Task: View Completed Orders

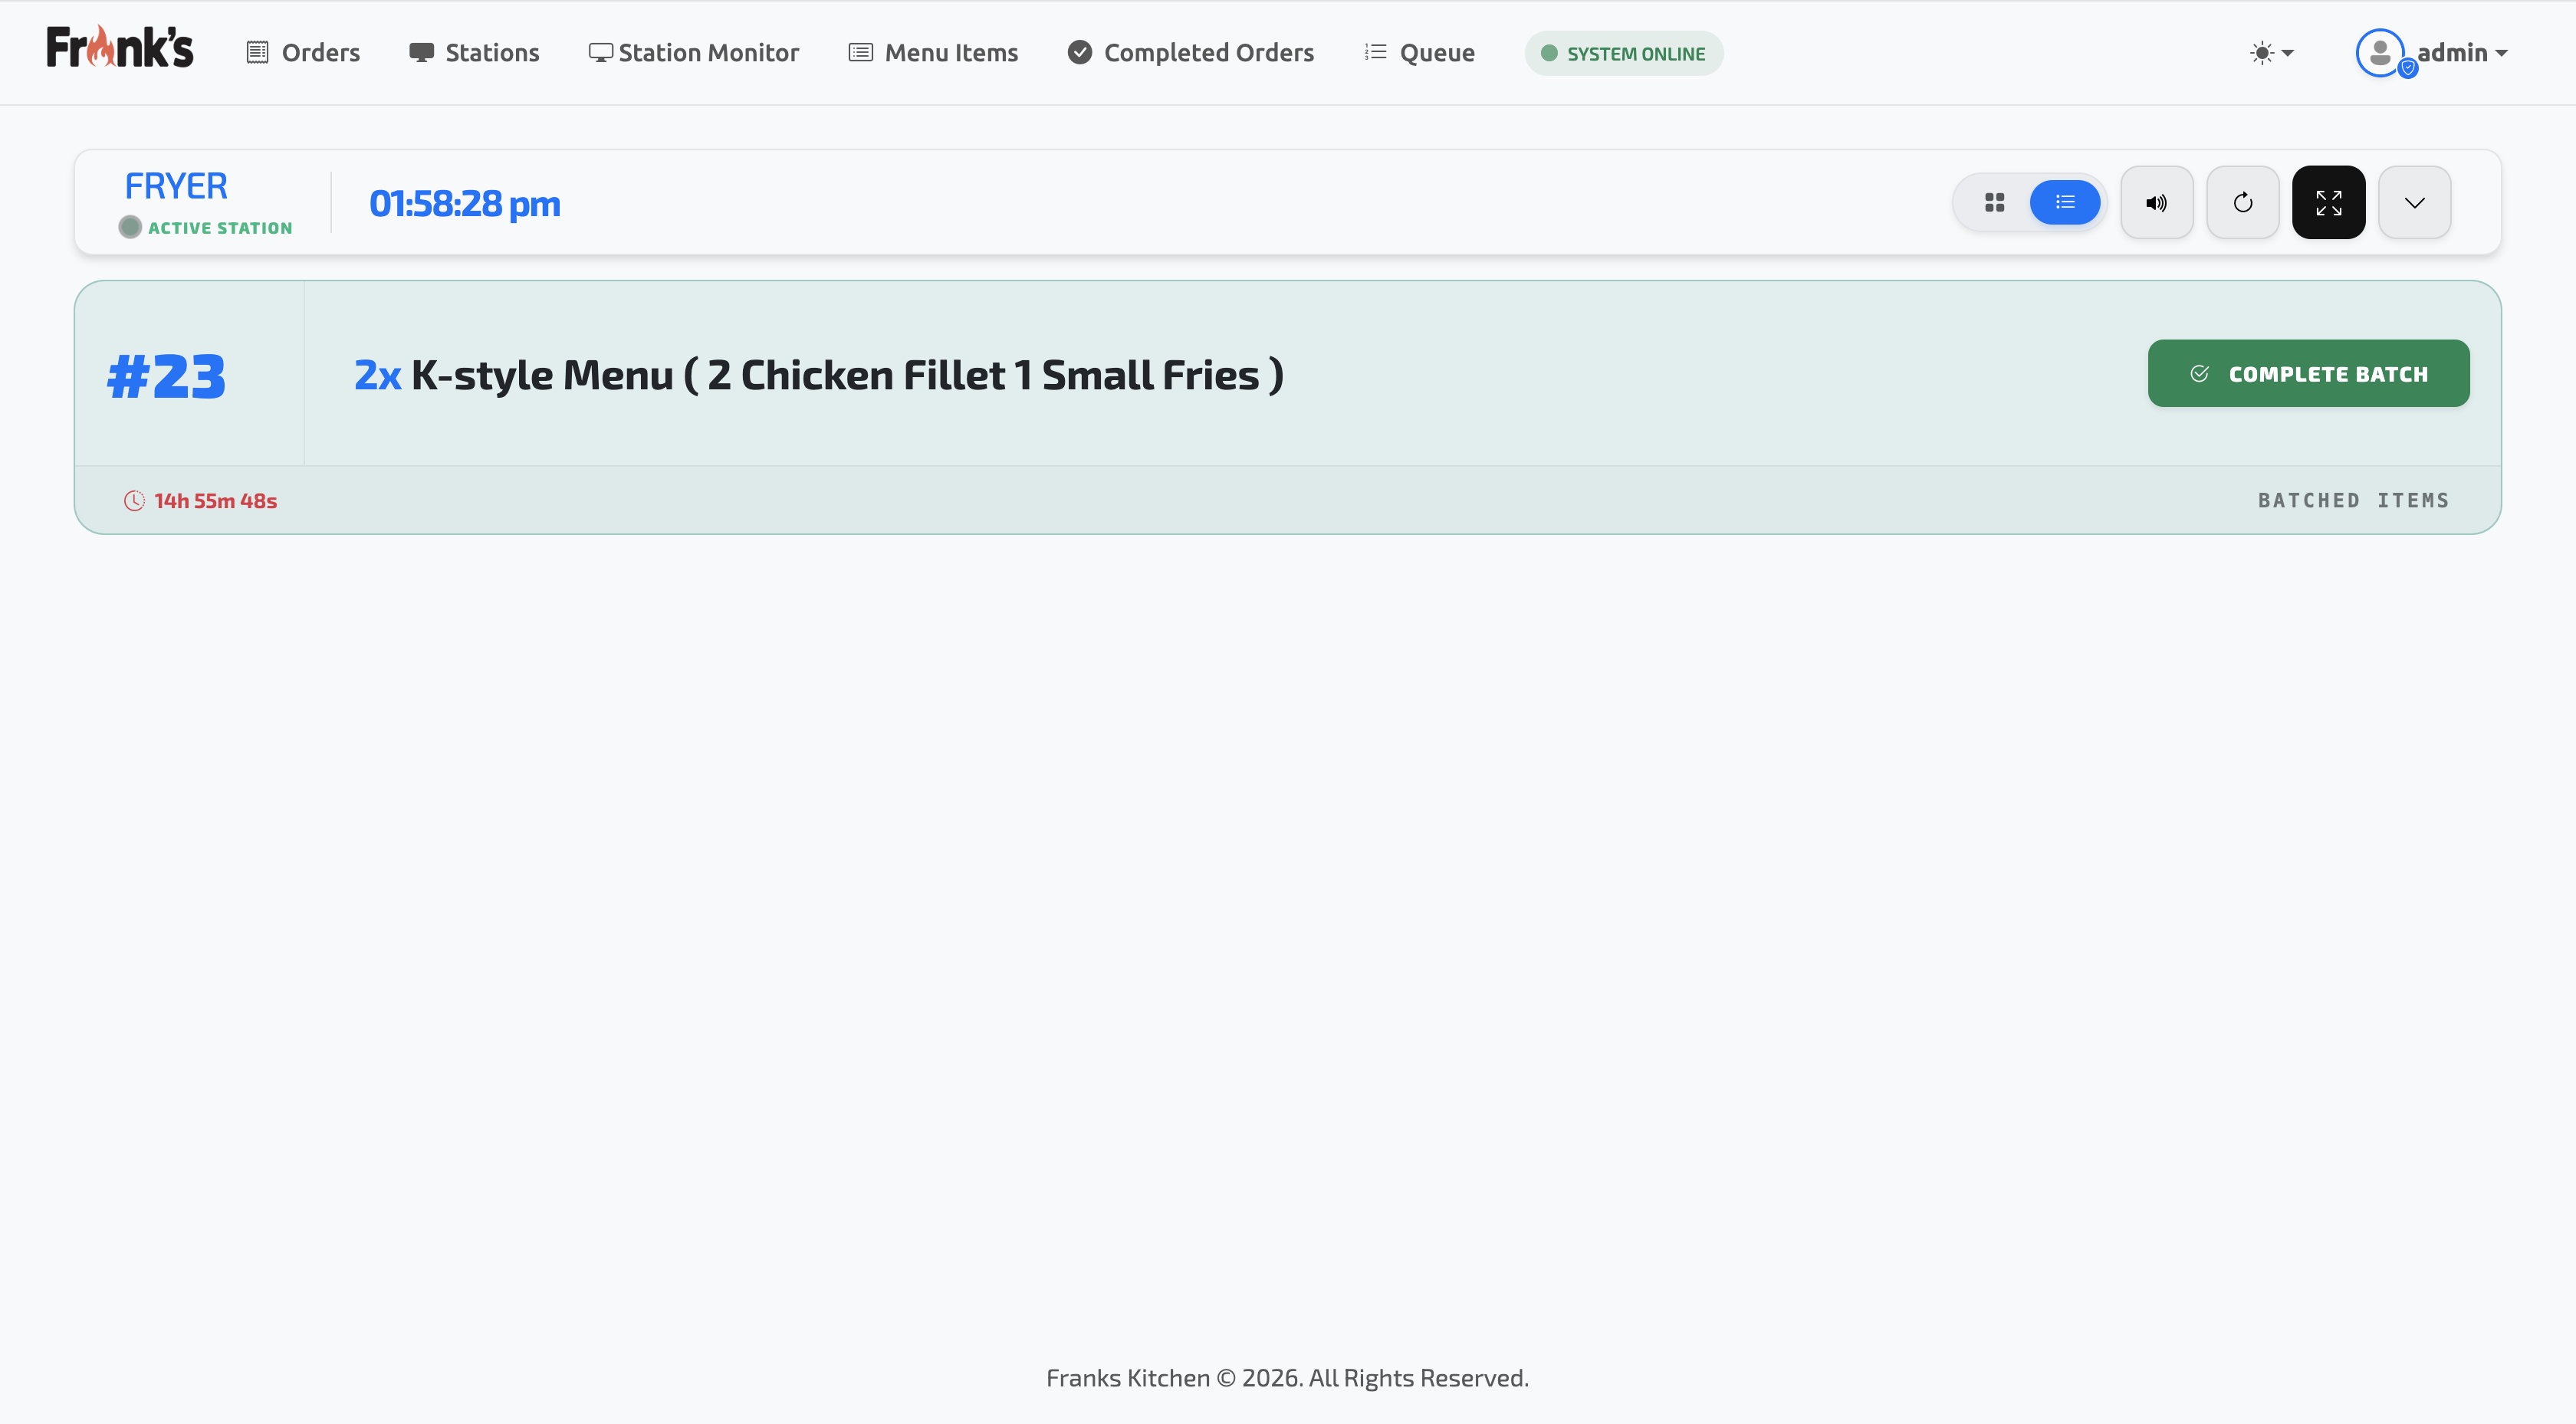Action: [1191, 53]
